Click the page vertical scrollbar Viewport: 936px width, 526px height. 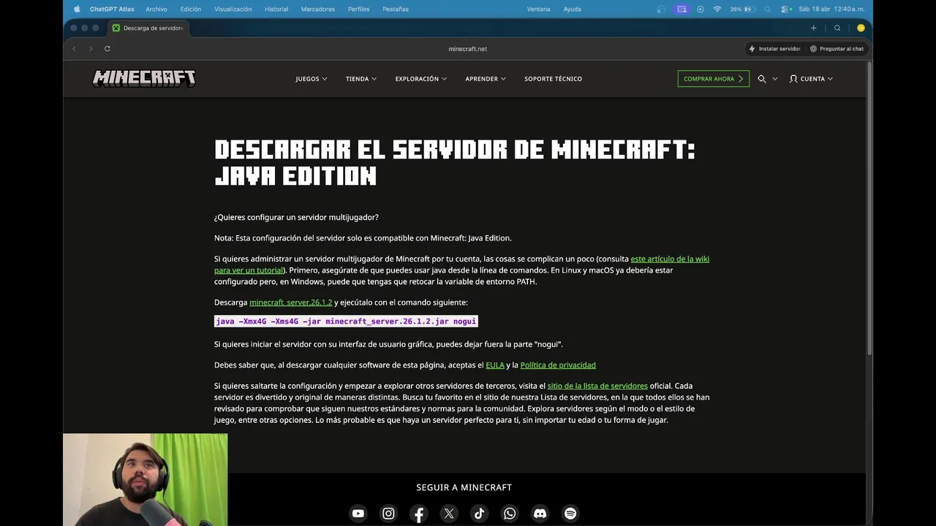pyautogui.click(x=869, y=208)
